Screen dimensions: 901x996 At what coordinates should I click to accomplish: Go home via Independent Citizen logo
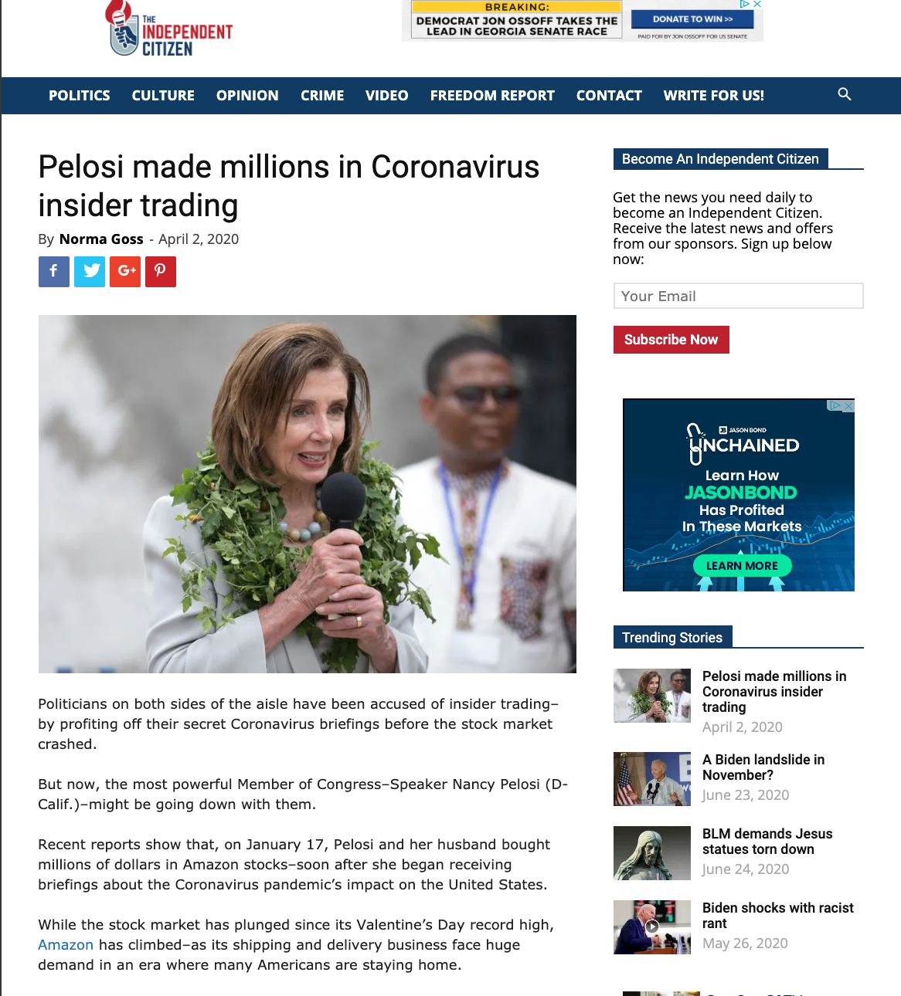tap(169, 29)
